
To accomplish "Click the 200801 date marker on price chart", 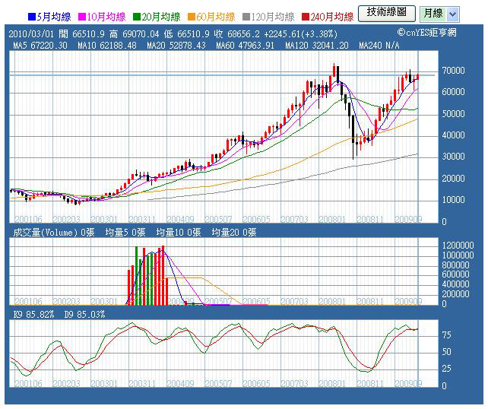I will (x=333, y=218).
